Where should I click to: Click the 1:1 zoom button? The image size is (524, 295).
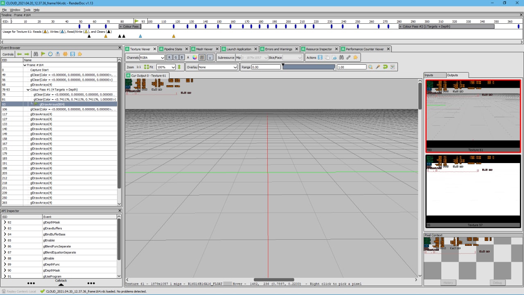pyautogui.click(x=138, y=67)
